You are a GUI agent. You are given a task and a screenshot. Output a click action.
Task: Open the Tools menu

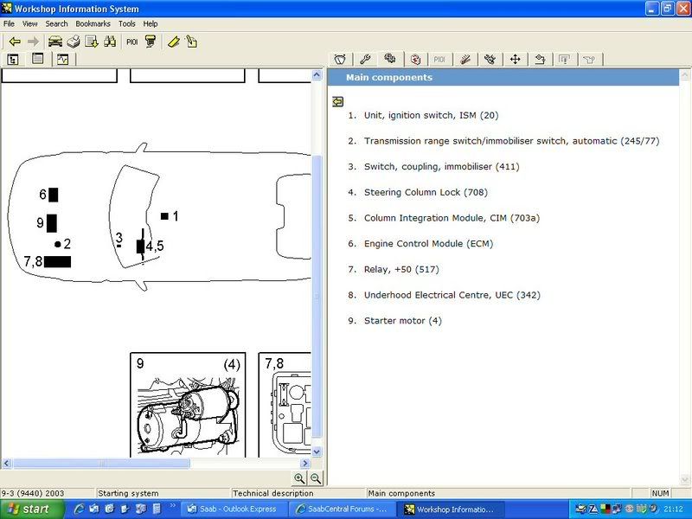click(127, 24)
